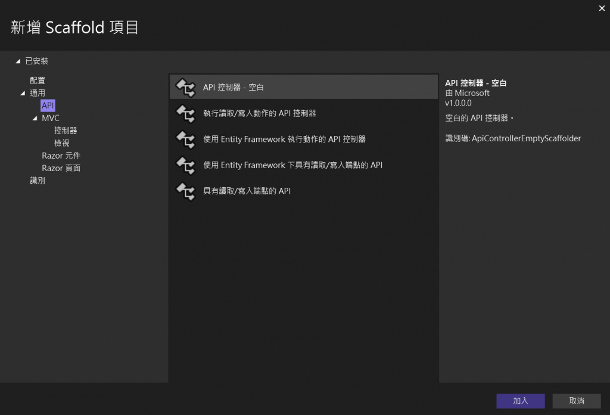Collapse the MVC node arrow
Screen dimensions: 610x415
click(35, 118)
